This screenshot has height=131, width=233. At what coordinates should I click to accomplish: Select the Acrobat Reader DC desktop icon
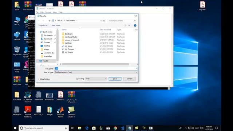28,112
